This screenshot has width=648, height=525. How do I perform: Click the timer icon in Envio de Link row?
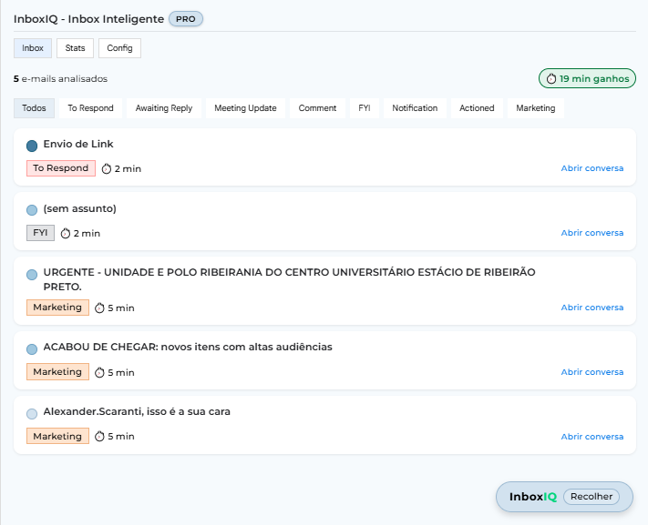coord(106,168)
